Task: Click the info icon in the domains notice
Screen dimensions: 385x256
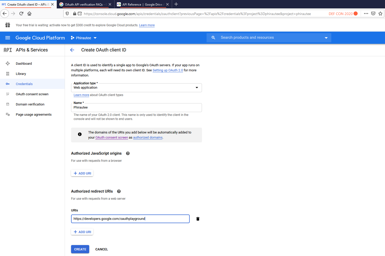Action: click(80, 134)
